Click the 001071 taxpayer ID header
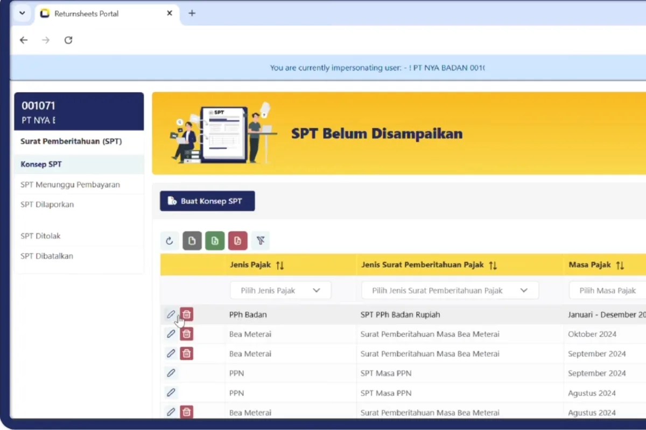Image resolution: width=646 pixels, height=430 pixels. coord(38,106)
